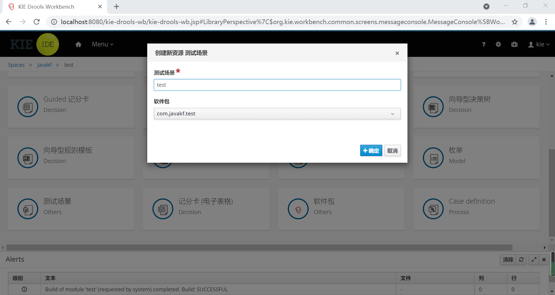This screenshot has height=295, width=555.
Task: Open the help question mark icon
Action: pyautogui.click(x=483, y=44)
